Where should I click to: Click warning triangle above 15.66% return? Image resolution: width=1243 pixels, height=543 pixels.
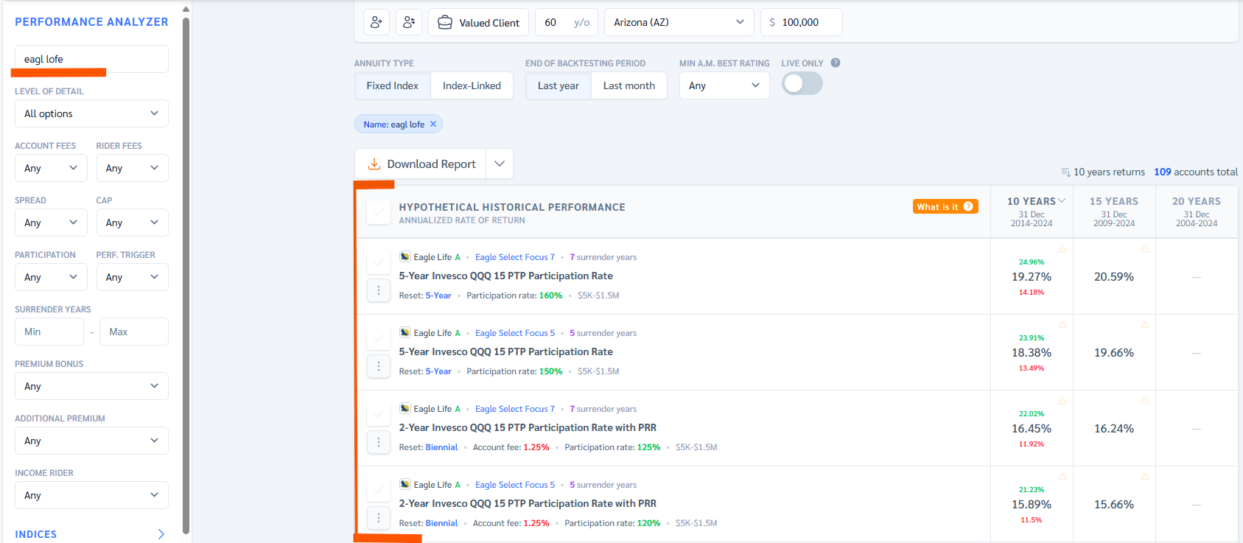point(1145,476)
